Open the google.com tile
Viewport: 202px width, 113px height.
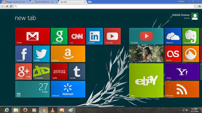59,36
